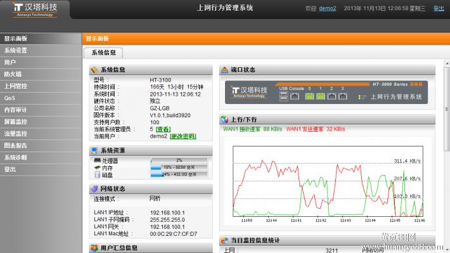The width and height of the screenshot is (450, 253).
Task: Click the vertical scrollbar on right
Action: click(x=447, y=109)
